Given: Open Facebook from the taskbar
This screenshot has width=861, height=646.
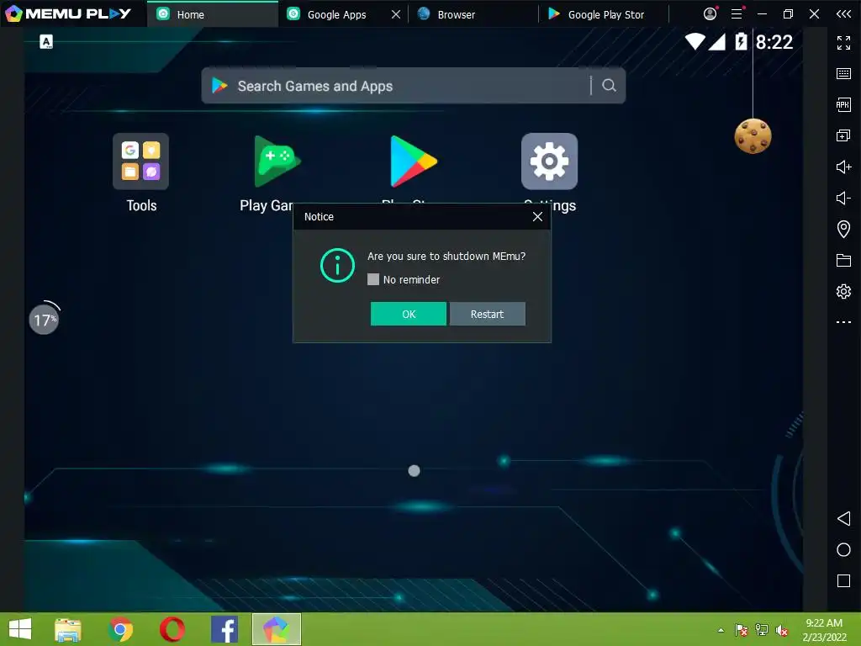Looking at the screenshot, I should 224,629.
